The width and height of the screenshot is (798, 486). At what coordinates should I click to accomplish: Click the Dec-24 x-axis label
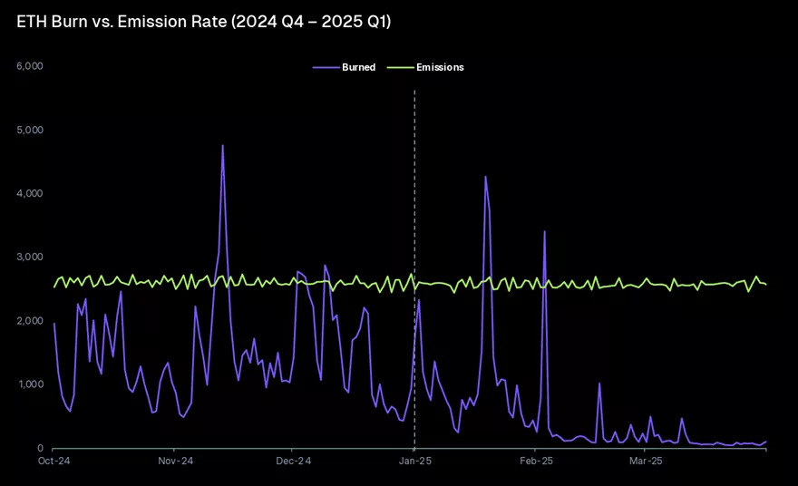click(x=293, y=461)
